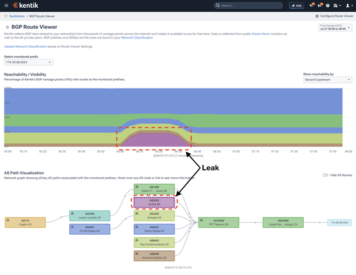Image resolution: width=356 pixels, height=275 pixels.
Task: Open the hamburger navigation menu
Action: point(7,5)
